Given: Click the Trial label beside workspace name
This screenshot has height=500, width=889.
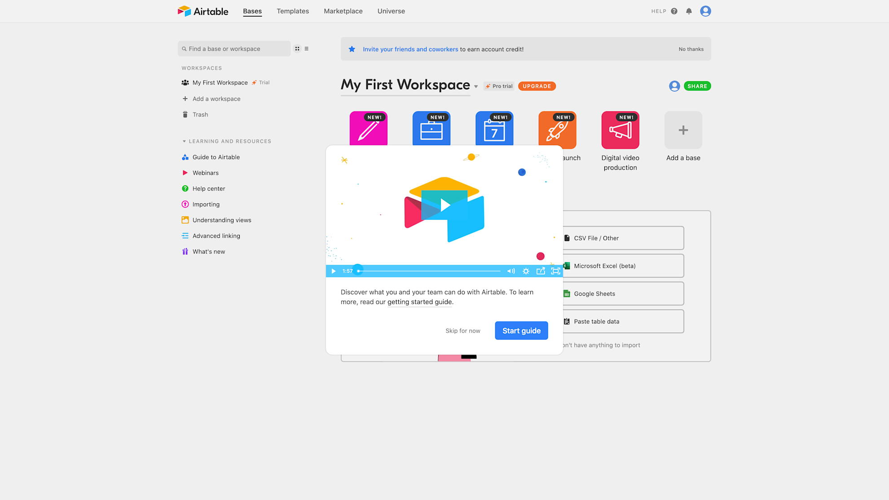Looking at the screenshot, I should coord(264,83).
